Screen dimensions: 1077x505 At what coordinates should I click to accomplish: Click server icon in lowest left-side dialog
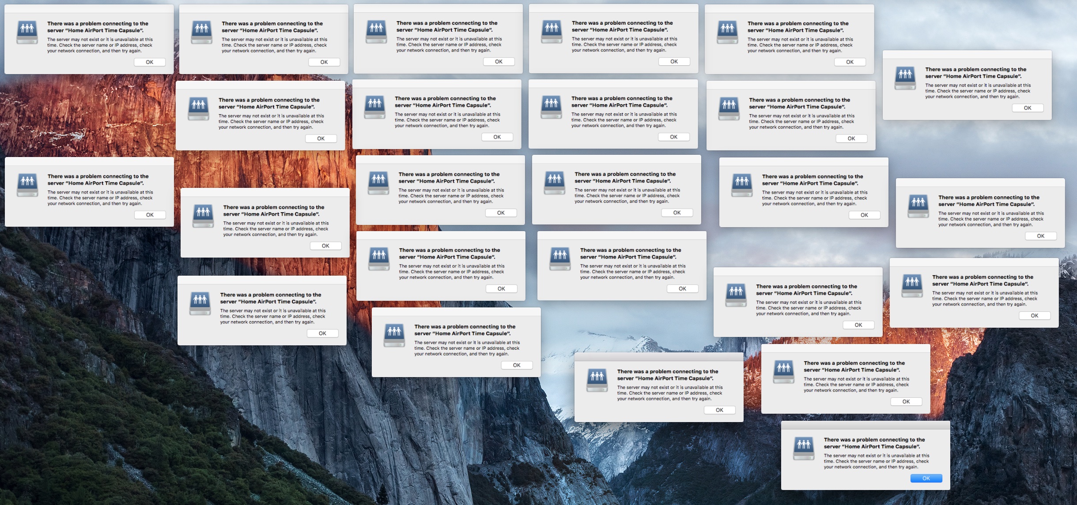(200, 303)
